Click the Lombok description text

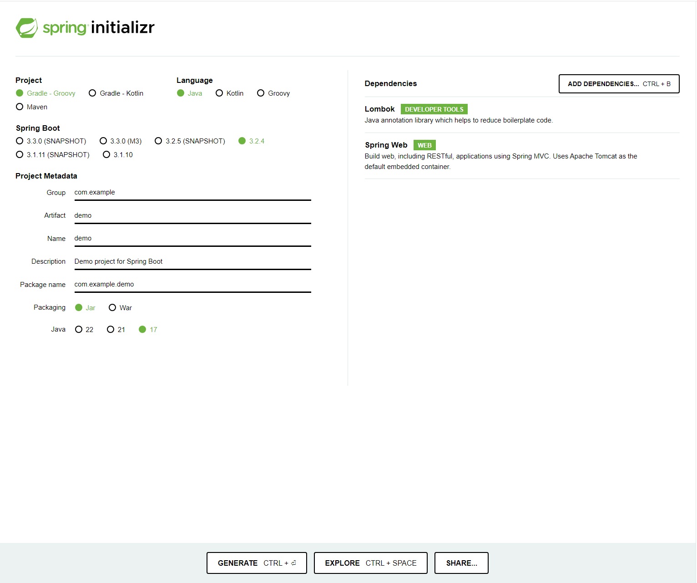click(459, 120)
